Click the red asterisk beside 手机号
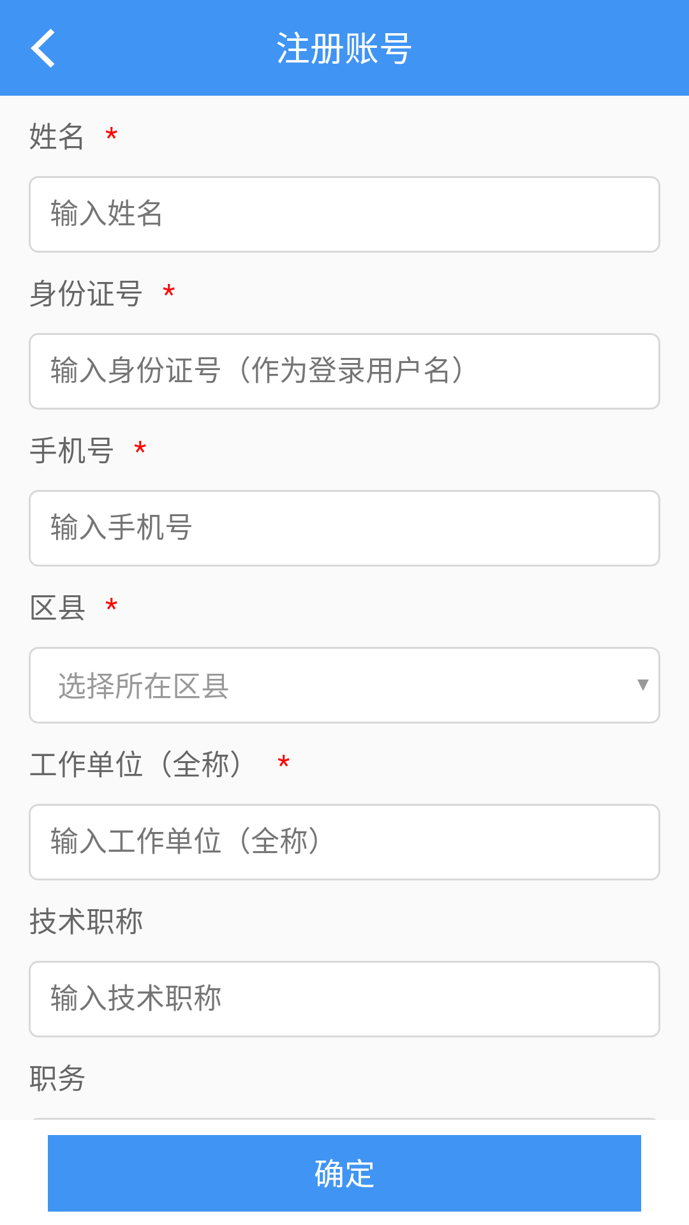 coord(140,449)
